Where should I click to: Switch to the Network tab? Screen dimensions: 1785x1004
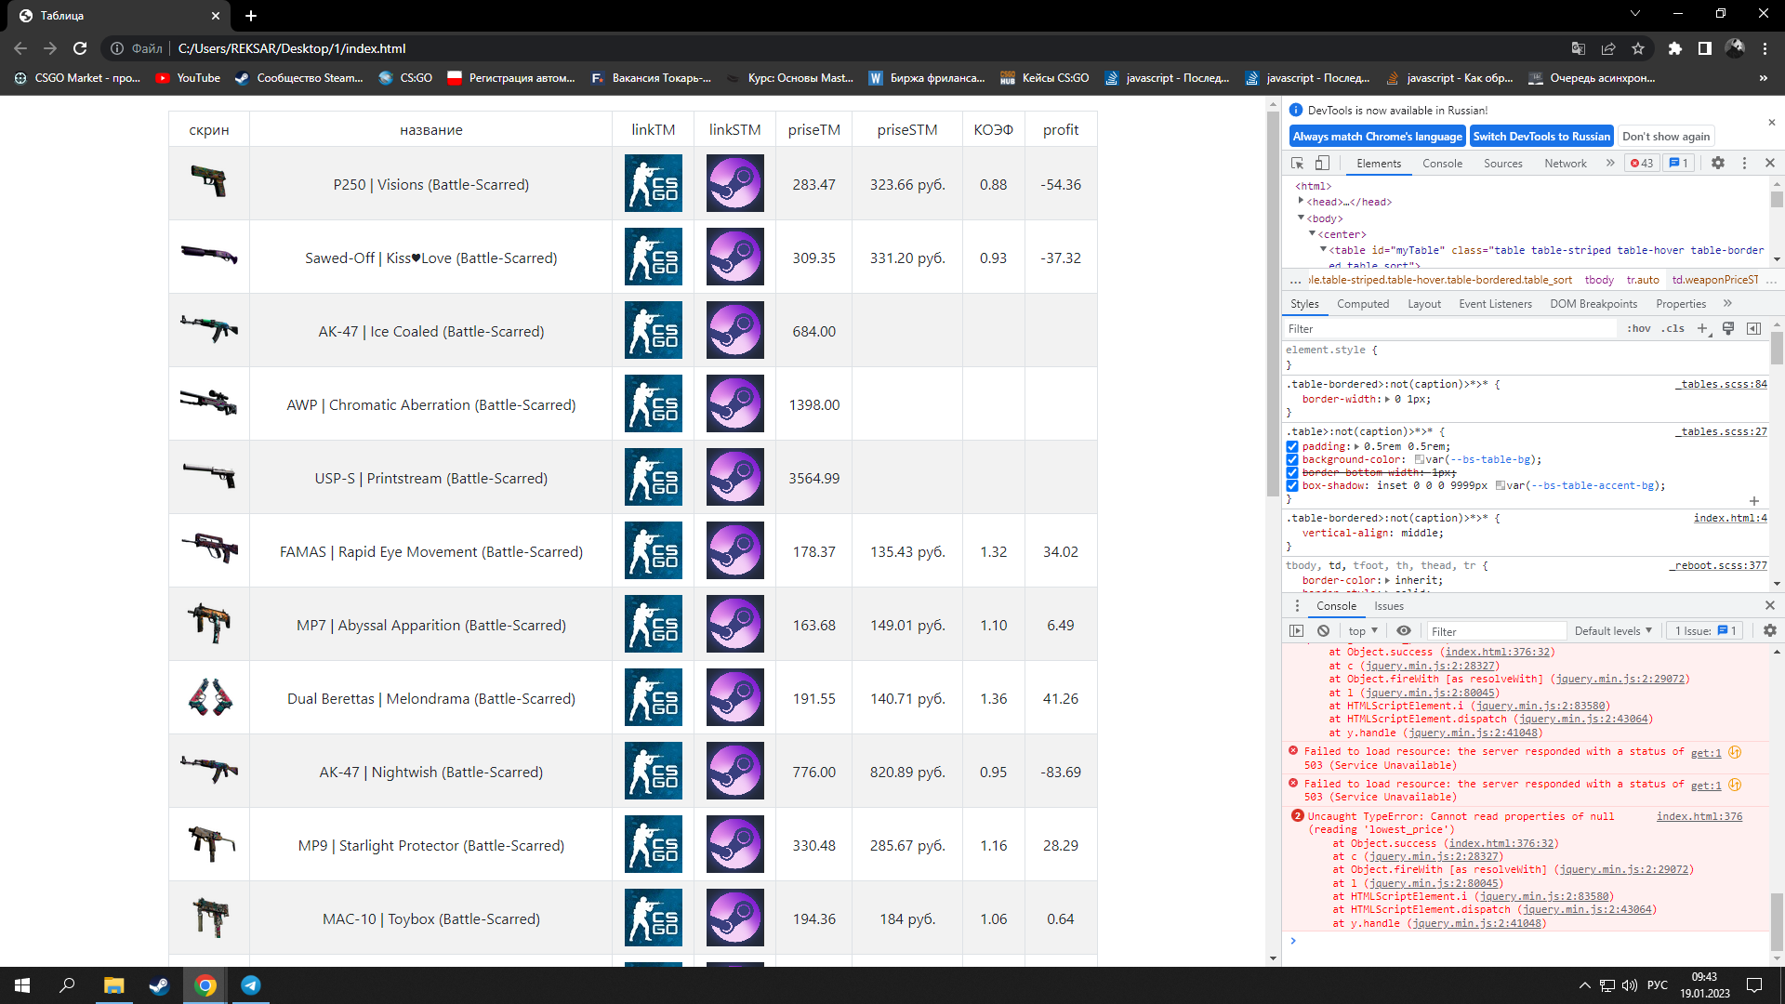[1566, 164]
